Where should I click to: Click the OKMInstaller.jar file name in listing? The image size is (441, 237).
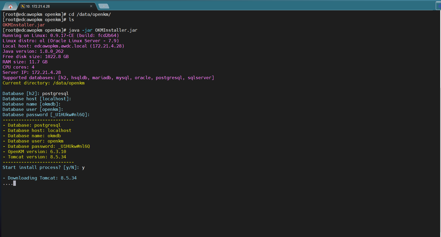click(x=24, y=25)
